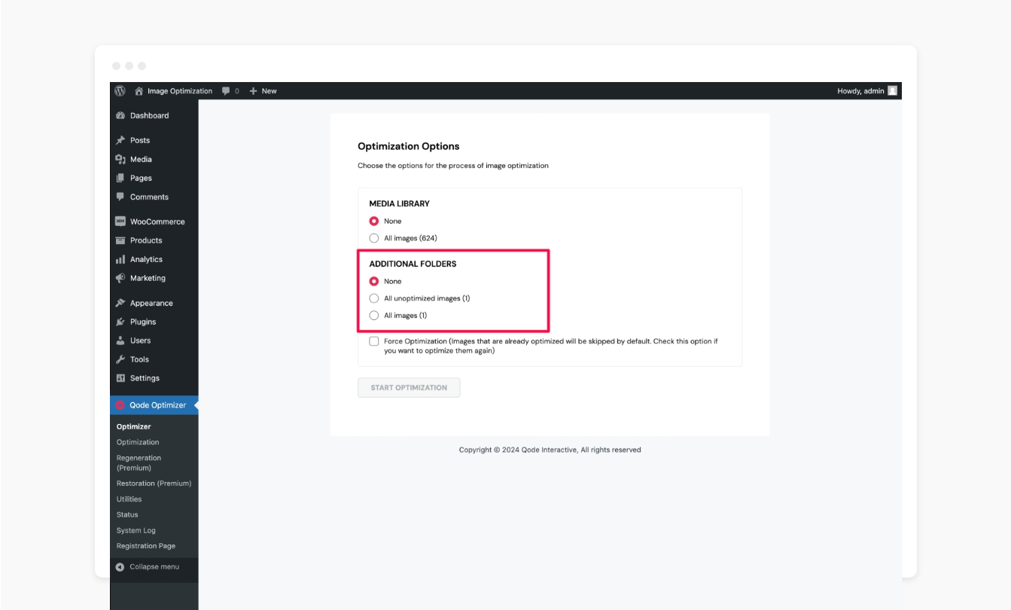This screenshot has height=610, width=1011.
Task: Click the WooCommerce logo icon
Action: pyautogui.click(x=120, y=221)
